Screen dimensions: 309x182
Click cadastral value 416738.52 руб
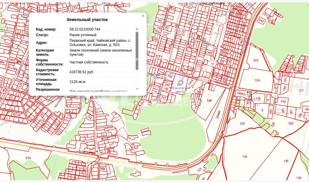[x=81, y=72]
